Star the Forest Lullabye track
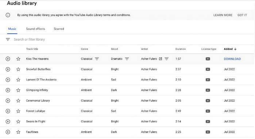255x139 pixels. (18, 111)
